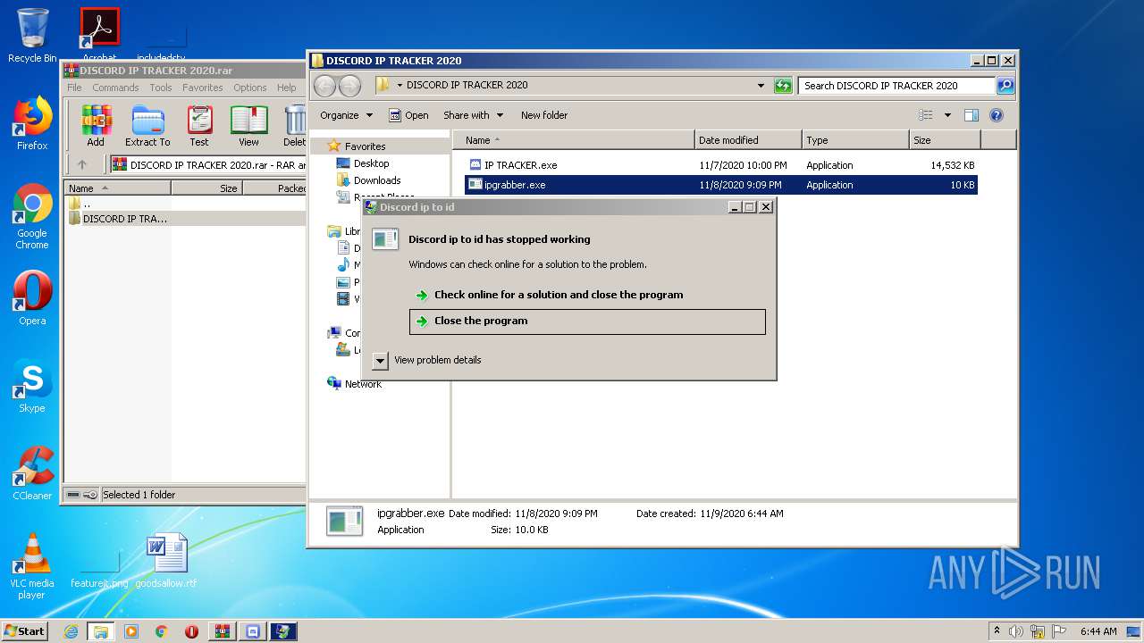
Task: Open the Help menu in WinRAR
Action: point(286,88)
